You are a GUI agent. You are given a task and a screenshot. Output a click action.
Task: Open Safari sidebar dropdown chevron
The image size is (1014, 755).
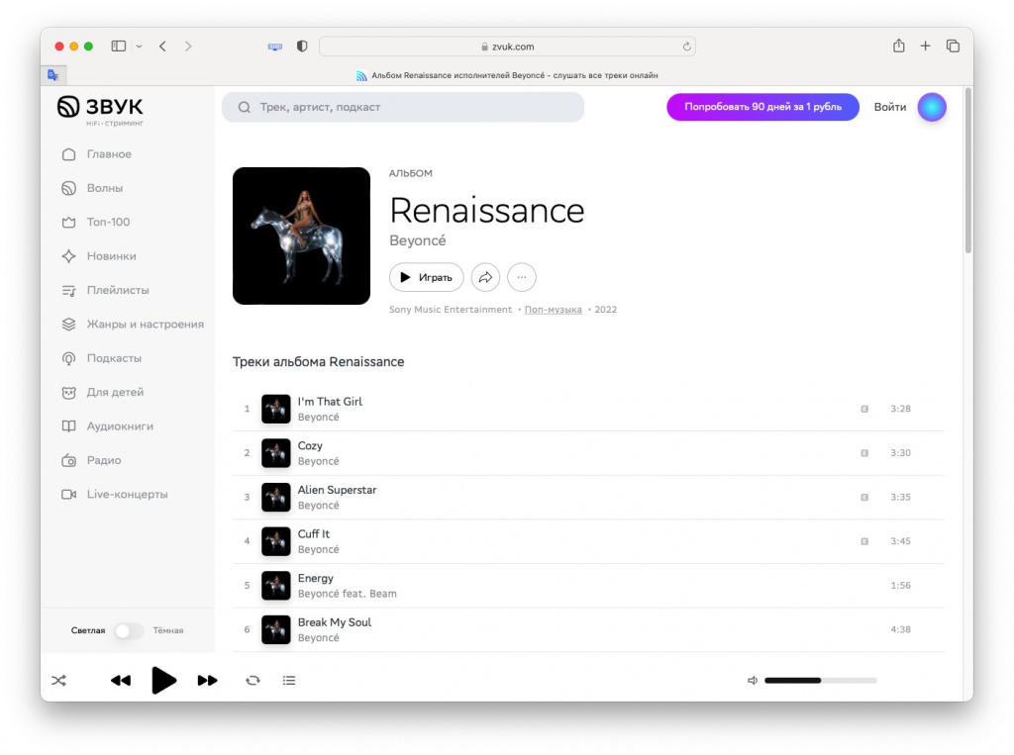139,46
